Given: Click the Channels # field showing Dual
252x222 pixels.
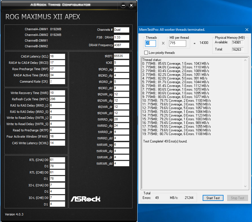Looking at the screenshot, I should (121, 30).
